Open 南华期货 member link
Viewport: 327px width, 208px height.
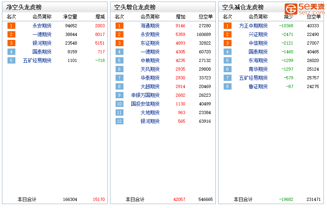[x=258, y=69]
